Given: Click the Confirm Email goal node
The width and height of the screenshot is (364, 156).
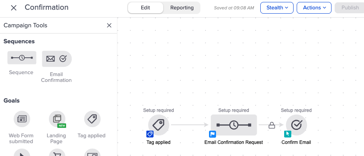Looking at the screenshot, I should click(296, 125).
